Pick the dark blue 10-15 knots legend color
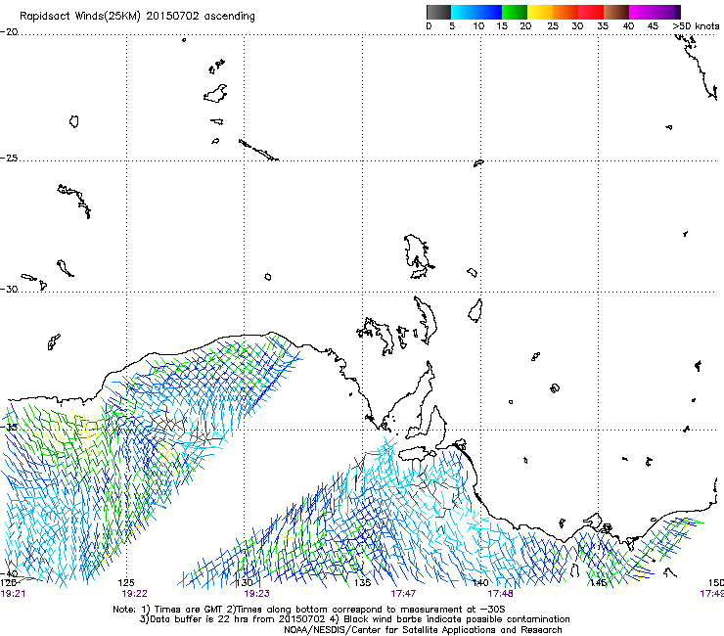 tap(489, 12)
